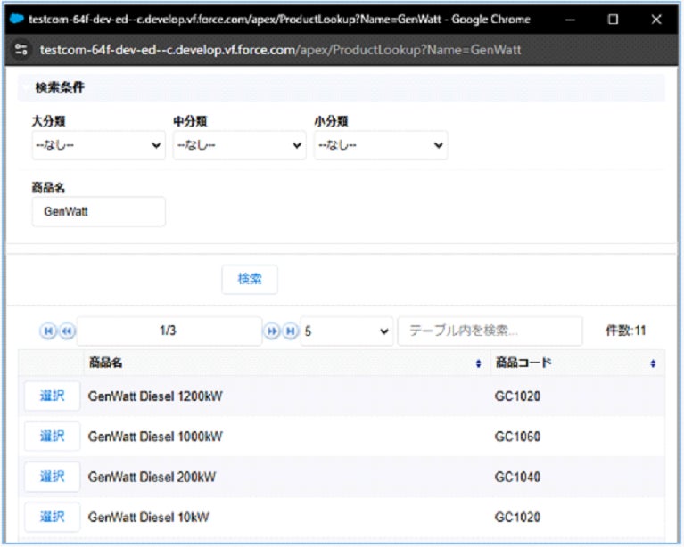Click GenWatt Diesel 10kW product name
684x547 pixels.
click(x=148, y=518)
